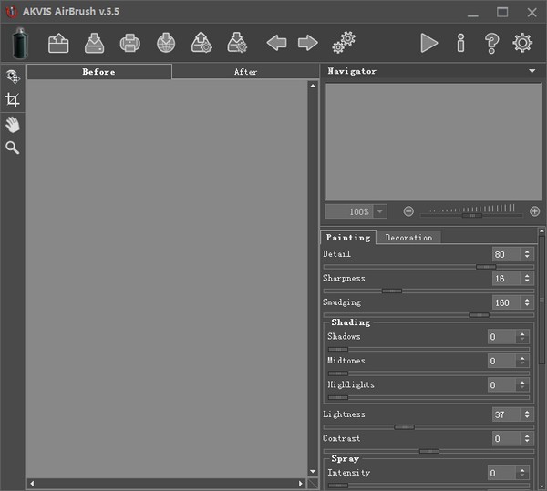Screen dimensions: 547x491
Task: Click the Open image icon in toolbar
Action: 59,43
